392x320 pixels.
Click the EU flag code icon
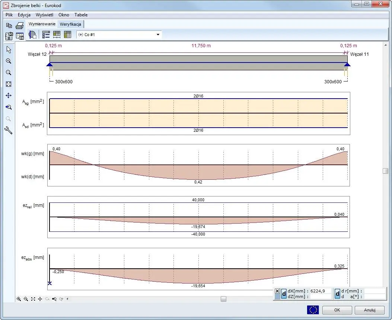click(x=313, y=310)
